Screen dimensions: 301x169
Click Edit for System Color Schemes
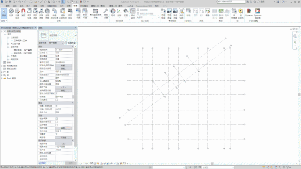click(64, 91)
